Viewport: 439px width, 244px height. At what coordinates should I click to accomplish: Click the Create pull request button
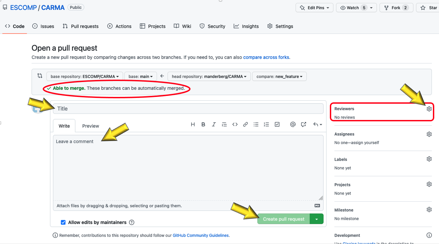pos(283,219)
